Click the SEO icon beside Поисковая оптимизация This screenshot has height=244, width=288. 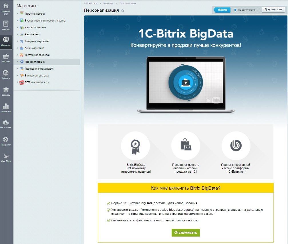[22, 68]
